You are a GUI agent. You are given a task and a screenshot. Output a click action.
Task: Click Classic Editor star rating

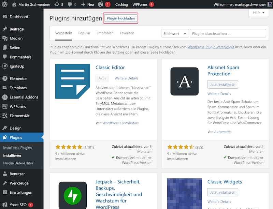69,147
